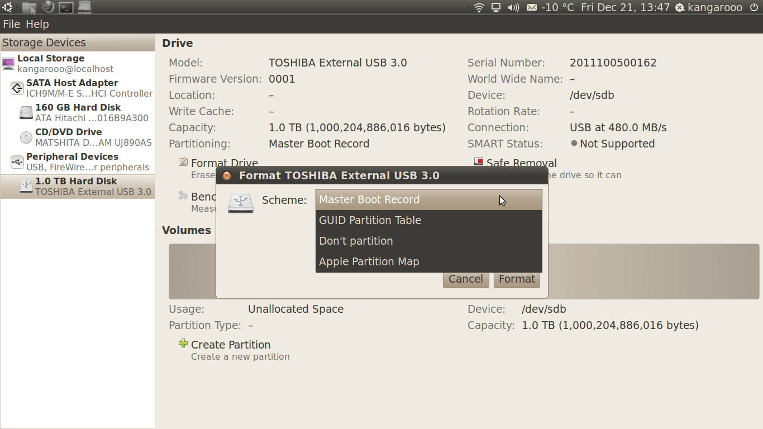Viewport: 763px width, 429px height.
Task: Select 1.0 TB Hard Disk USB icon
Action: click(26, 186)
